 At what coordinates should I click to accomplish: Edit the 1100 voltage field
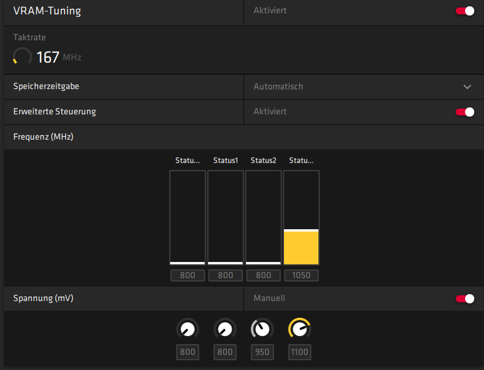click(x=299, y=352)
